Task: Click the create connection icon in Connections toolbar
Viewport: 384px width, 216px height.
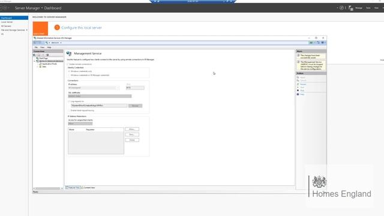Action: point(34,55)
